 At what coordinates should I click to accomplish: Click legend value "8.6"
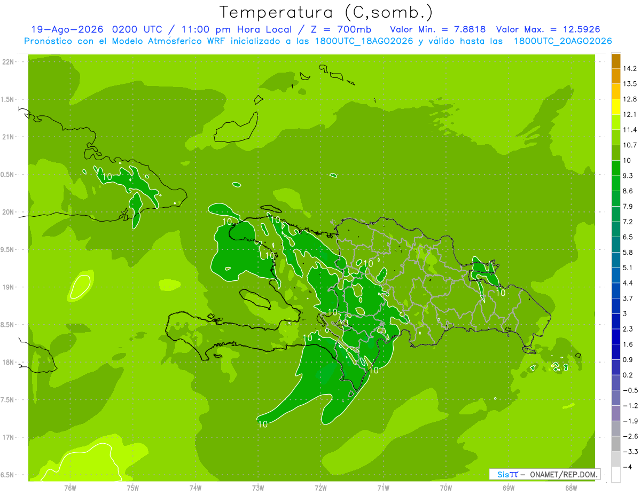coord(628,191)
